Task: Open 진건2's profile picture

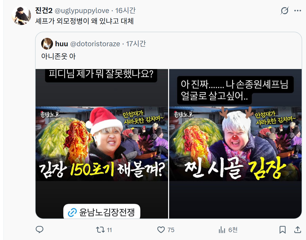Action: pos(21,15)
